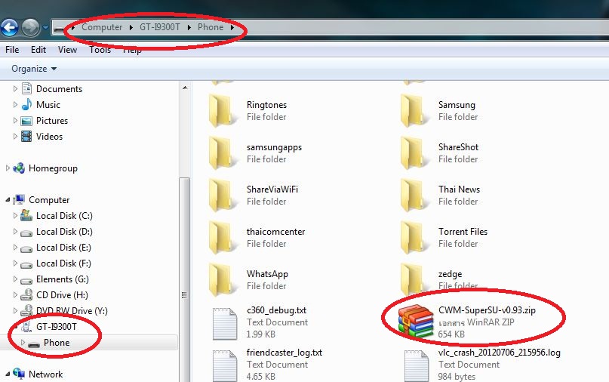
Task: Select the samsungapps folder icon
Action: pyautogui.click(x=221, y=153)
